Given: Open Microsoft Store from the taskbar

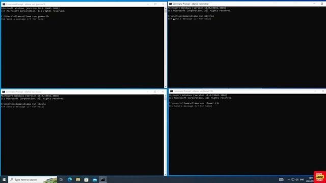Looking at the screenshot, I should [86, 179].
